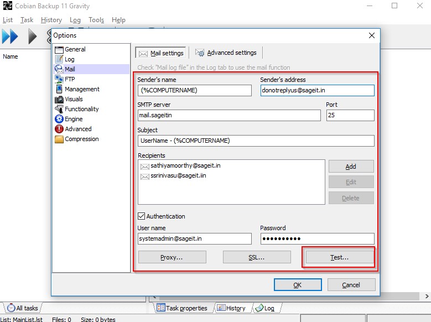Select the Log options category
Image resolution: width=431 pixels, height=322 pixels.
pos(69,59)
